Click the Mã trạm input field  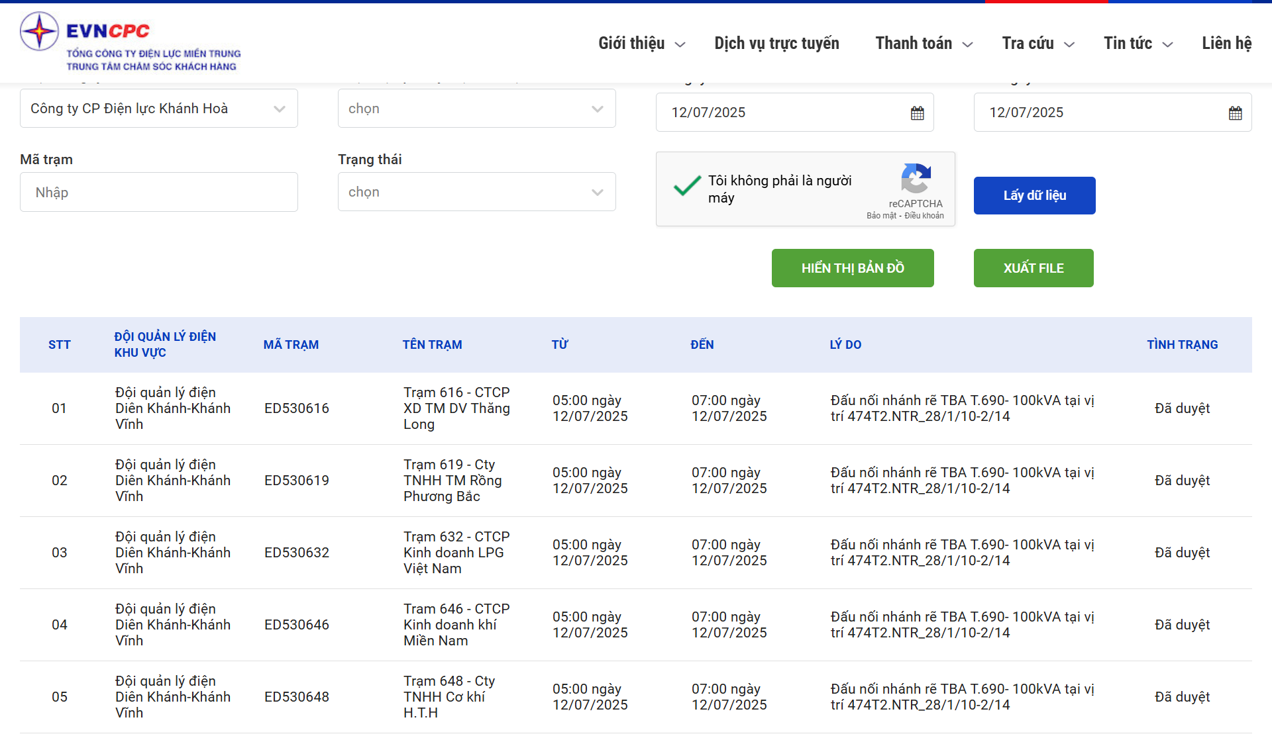[x=158, y=191]
